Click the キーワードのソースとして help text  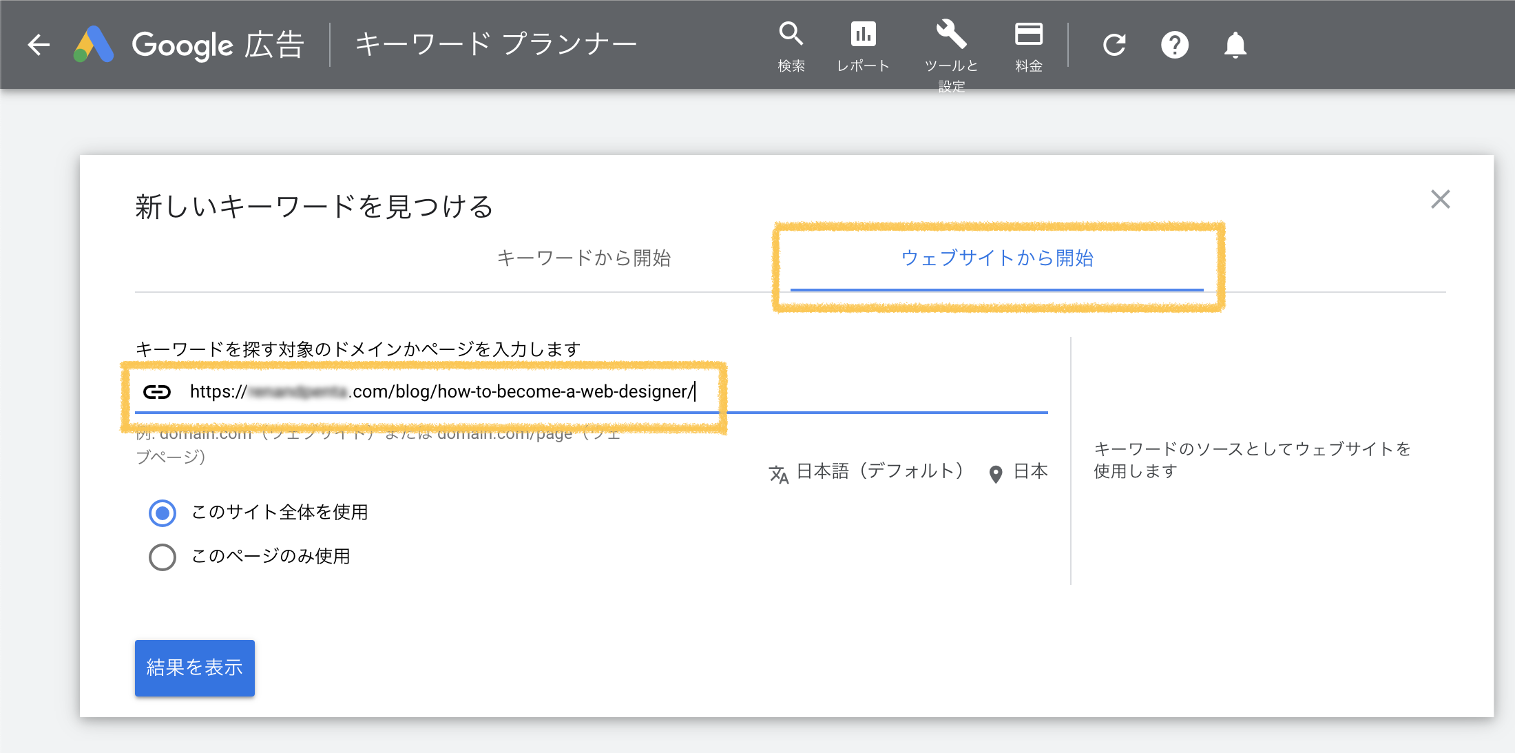(1253, 460)
